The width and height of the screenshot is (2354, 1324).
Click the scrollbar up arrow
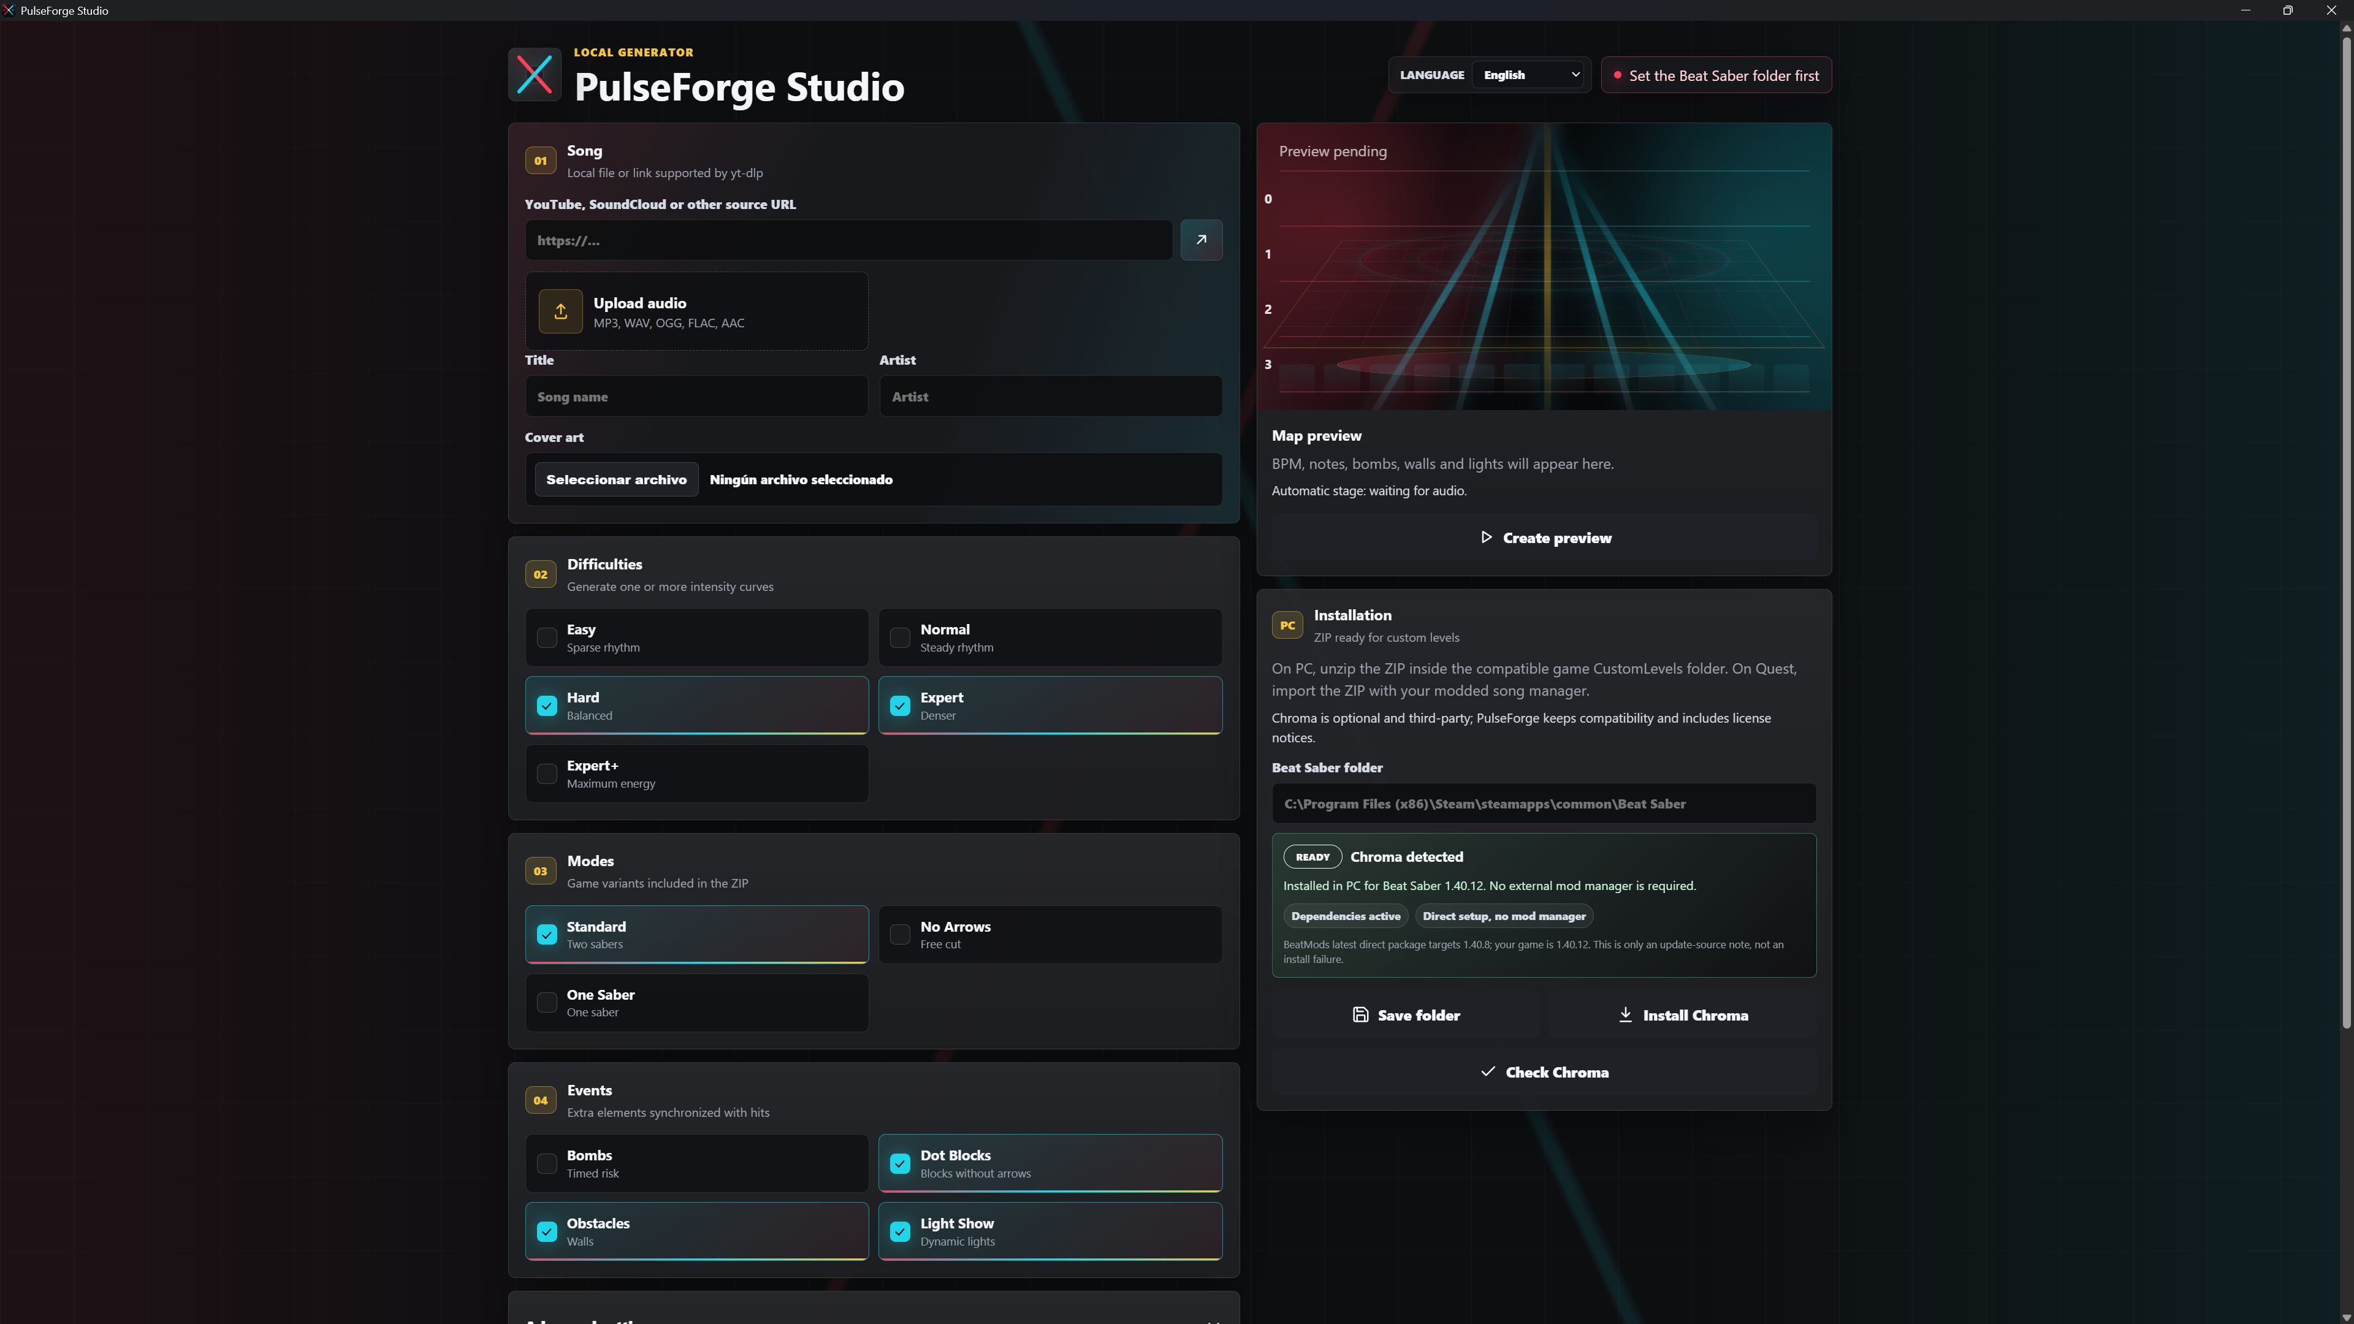coord(2346,28)
